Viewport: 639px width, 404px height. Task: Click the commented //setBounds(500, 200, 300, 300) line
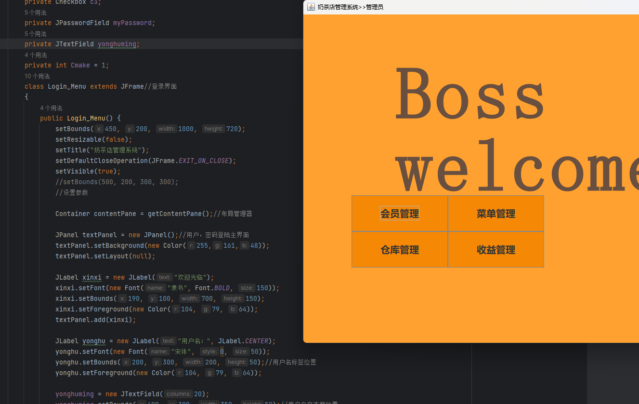click(x=117, y=182)
